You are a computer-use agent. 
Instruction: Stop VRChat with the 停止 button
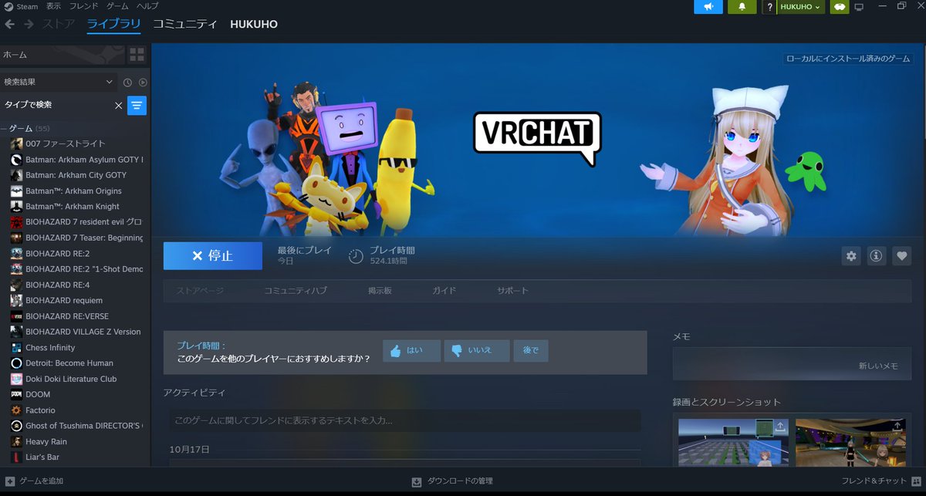212,255
